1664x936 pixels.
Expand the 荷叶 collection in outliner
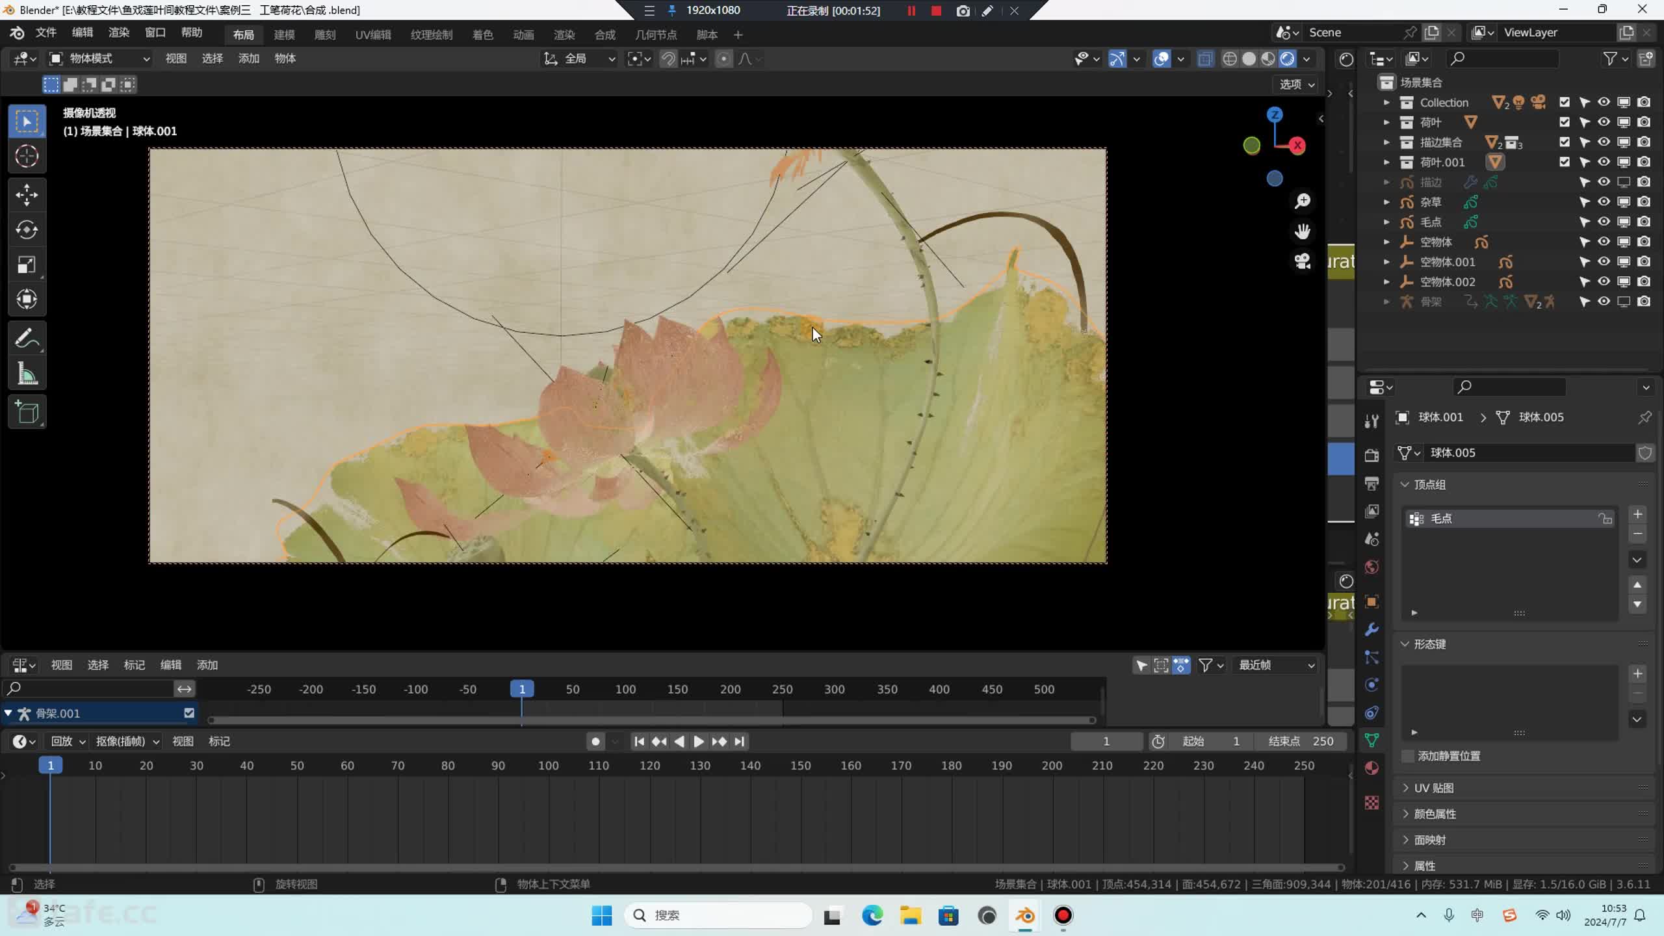[x=1386, y=122]
